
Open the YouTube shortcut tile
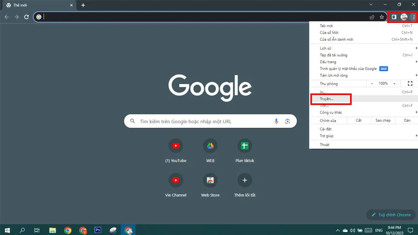tap(176, 146)
